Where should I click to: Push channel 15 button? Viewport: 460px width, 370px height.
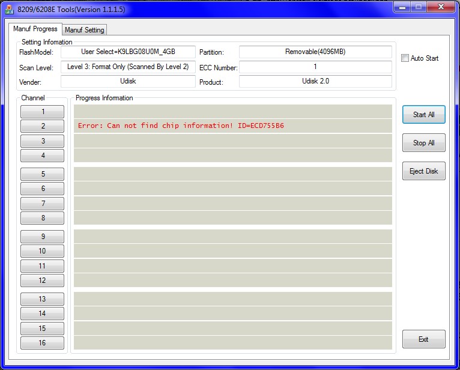[42, 329]
